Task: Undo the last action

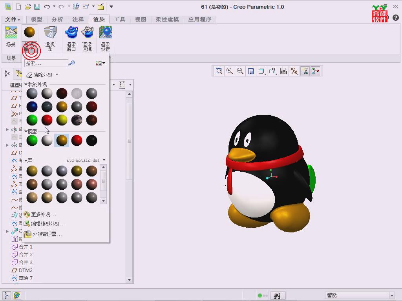Action: (x=47, y=7)
